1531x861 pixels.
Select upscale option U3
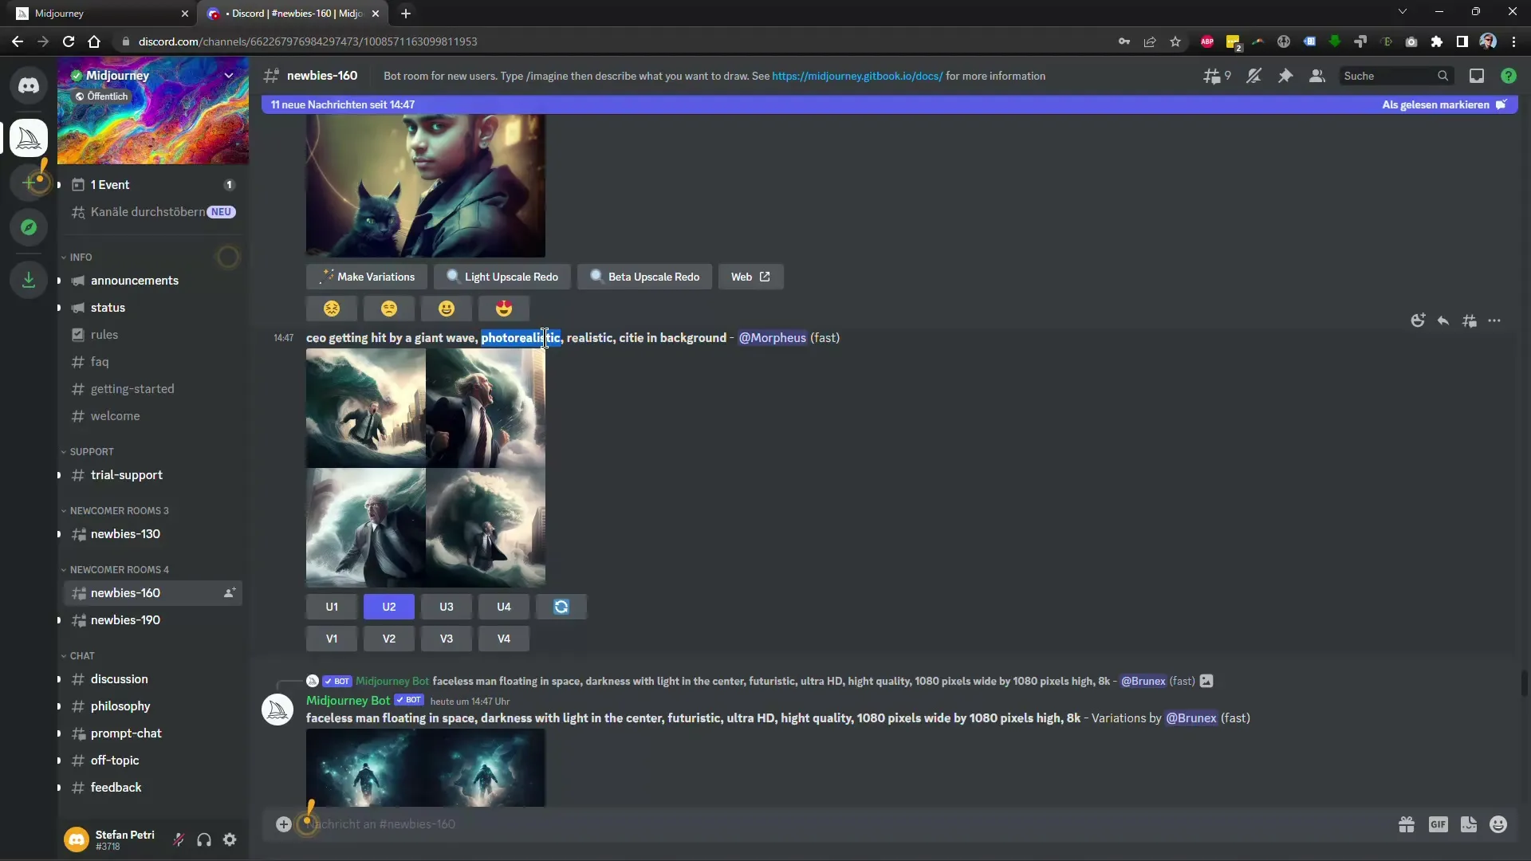(x=446, y=606)
